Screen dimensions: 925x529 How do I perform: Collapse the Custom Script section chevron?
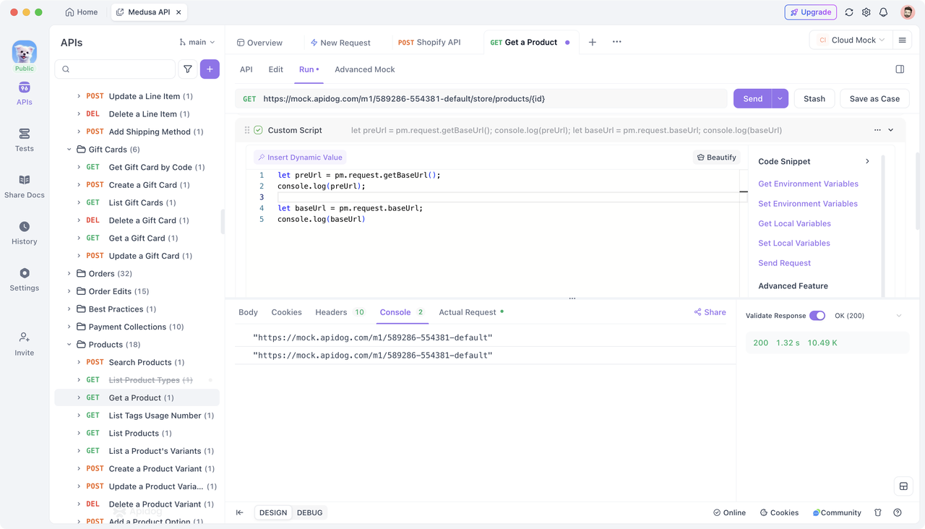pos(891,130)
